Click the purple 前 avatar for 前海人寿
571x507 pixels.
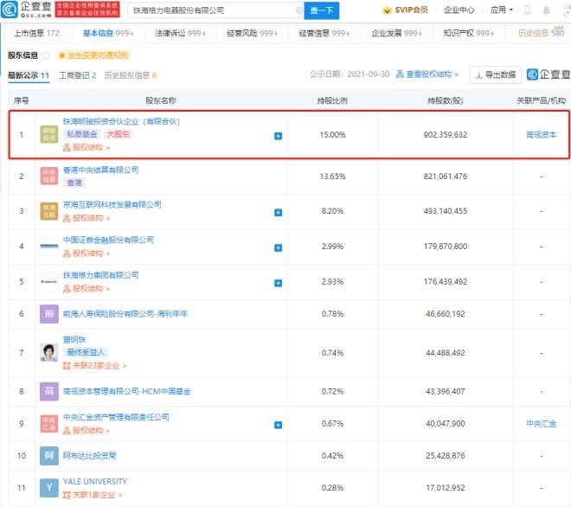coord(50,314)
